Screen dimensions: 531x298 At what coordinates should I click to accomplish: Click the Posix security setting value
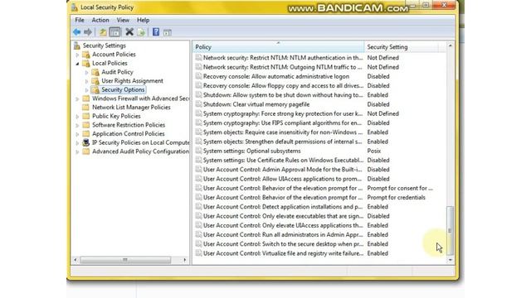point(374,151)
